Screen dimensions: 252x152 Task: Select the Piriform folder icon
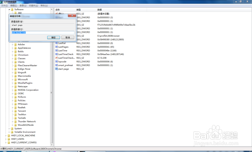[x=16, y=97]
